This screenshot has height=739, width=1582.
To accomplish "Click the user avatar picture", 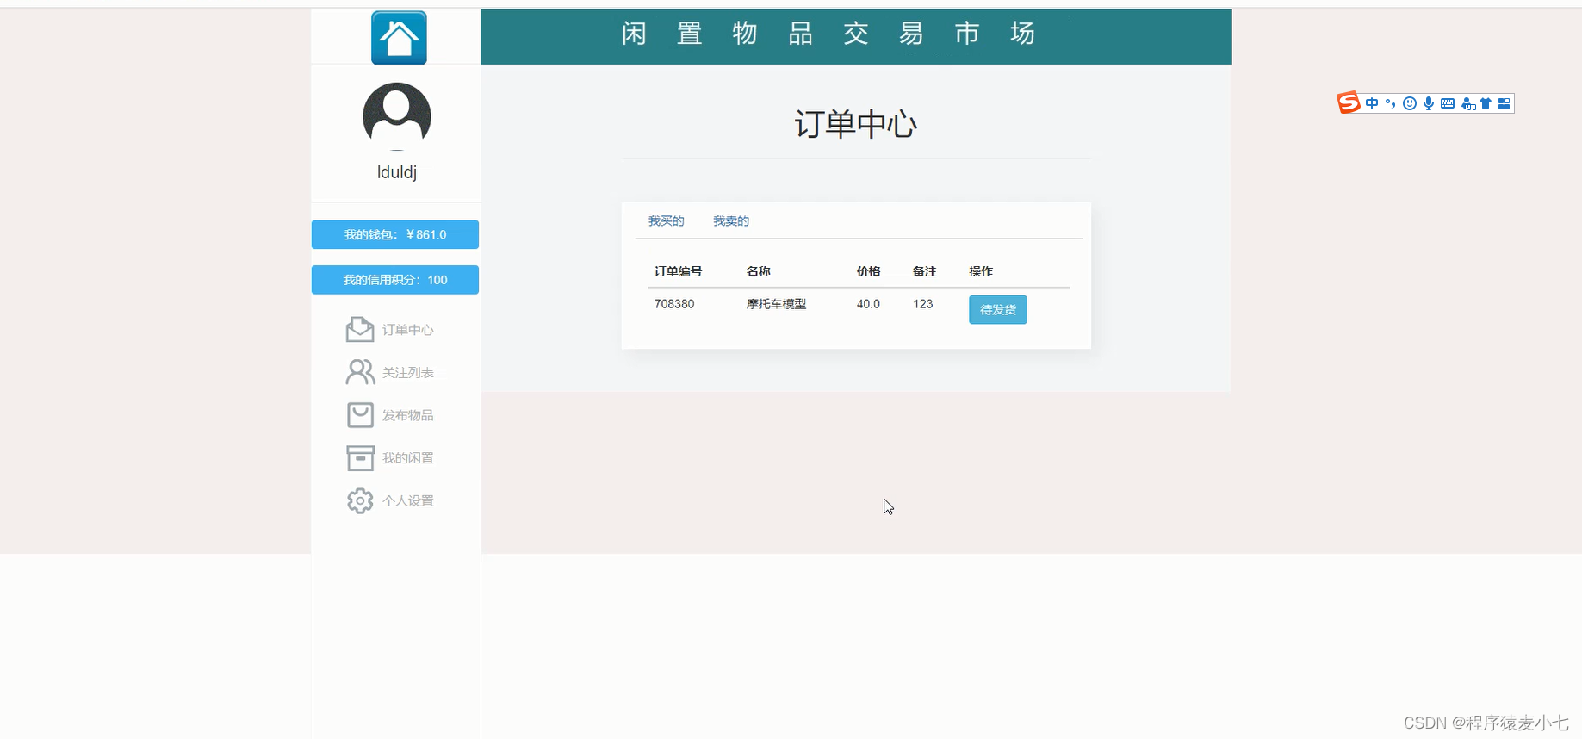I will (397, 116).
